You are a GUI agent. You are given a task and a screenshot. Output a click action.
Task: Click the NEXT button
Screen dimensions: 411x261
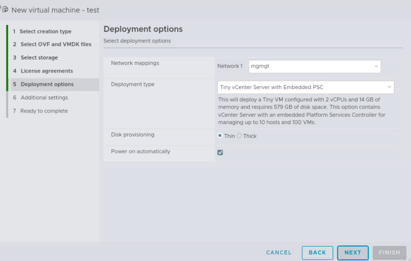353,252
